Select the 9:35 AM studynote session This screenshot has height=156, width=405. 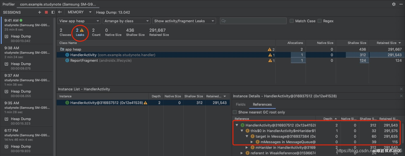pos(27,107)
